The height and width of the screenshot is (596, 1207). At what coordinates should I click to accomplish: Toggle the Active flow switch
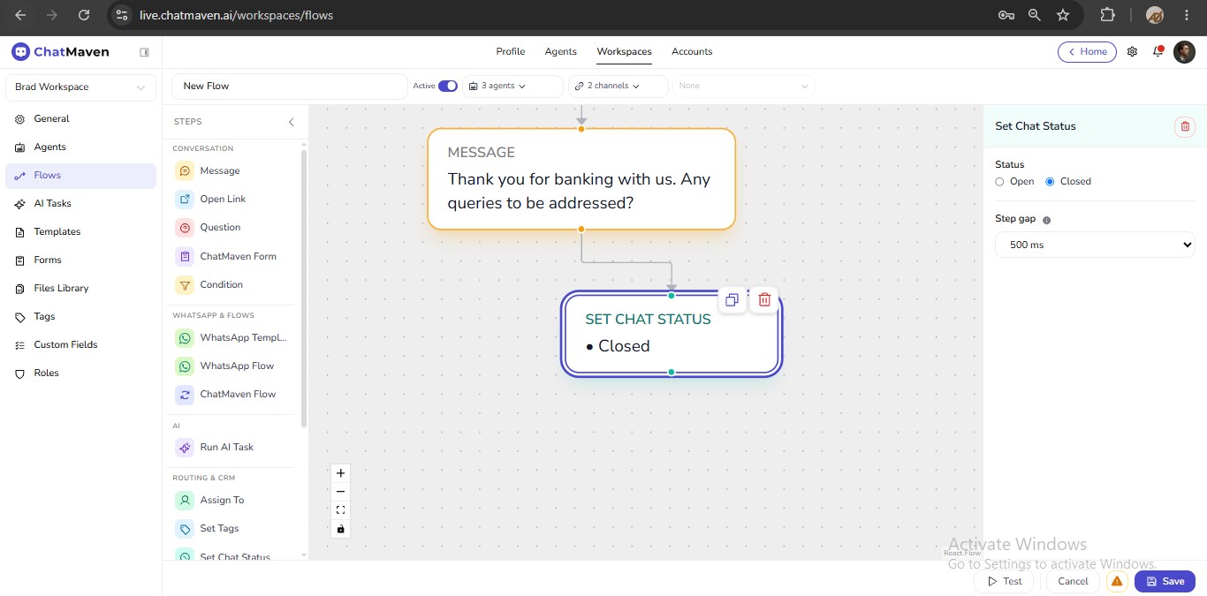click(x=448, y=86)
